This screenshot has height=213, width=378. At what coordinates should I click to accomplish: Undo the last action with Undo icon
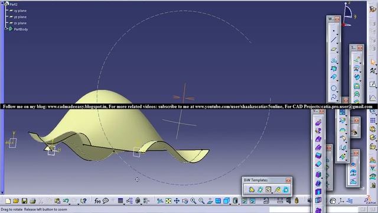tap(66, 201)
